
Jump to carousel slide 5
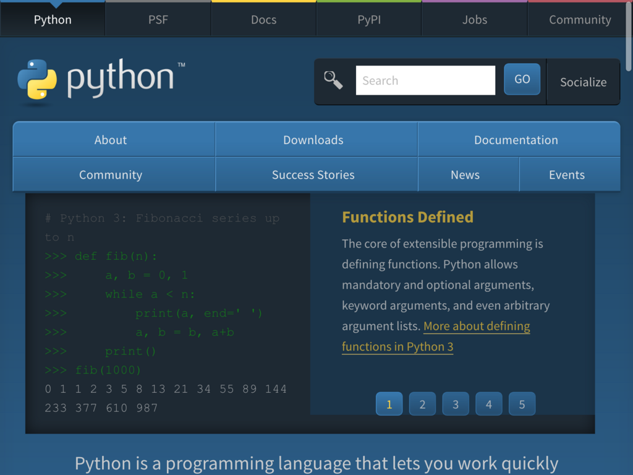coord(522,403)
